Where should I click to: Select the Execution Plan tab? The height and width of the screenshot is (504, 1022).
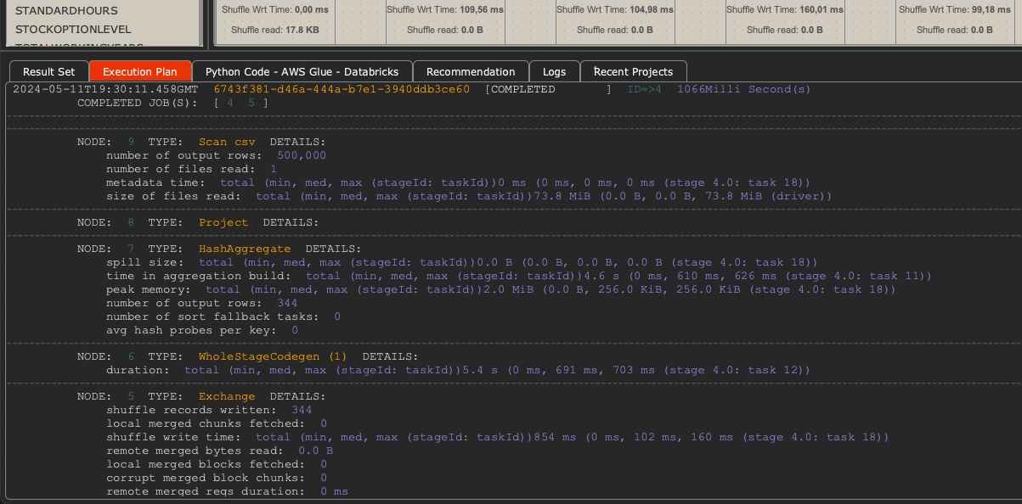click(140, 71)
